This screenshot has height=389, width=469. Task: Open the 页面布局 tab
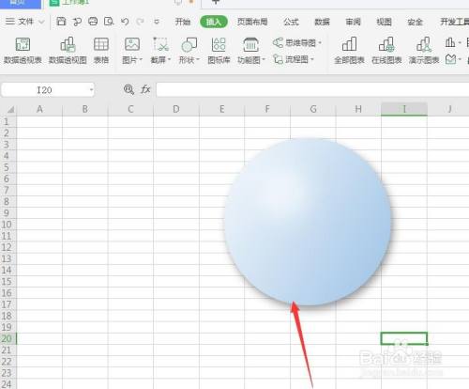[252, 22]
